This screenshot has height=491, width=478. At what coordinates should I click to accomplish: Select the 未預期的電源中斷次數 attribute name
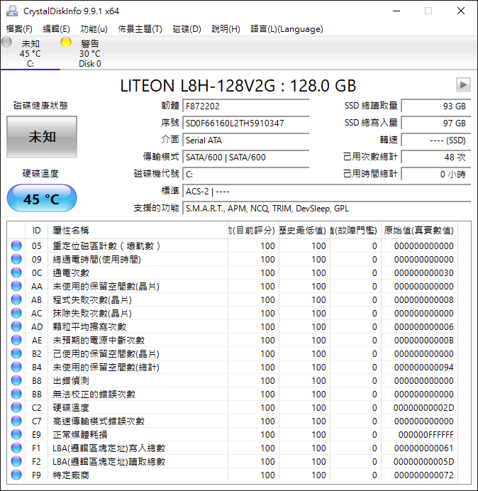99,340
